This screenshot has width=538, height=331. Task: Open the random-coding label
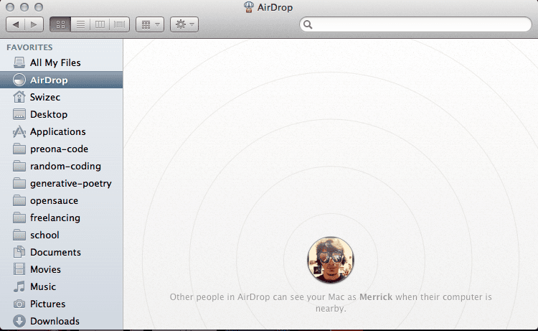tap(65, 166)
